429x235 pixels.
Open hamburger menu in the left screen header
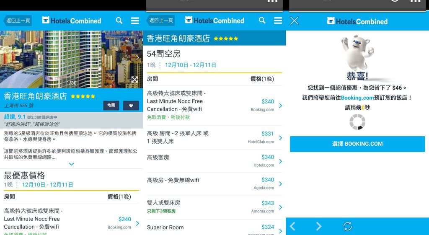coord(135,21)
